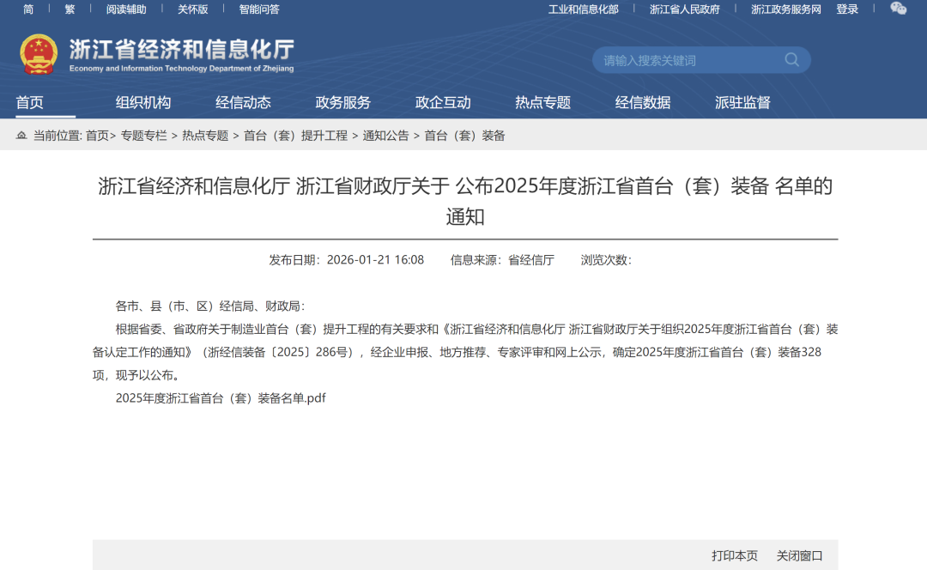The height and width of the screenshot is (570, 927).
Task: Switch to Simplified Chinese (简)
Action: (28, 9)
